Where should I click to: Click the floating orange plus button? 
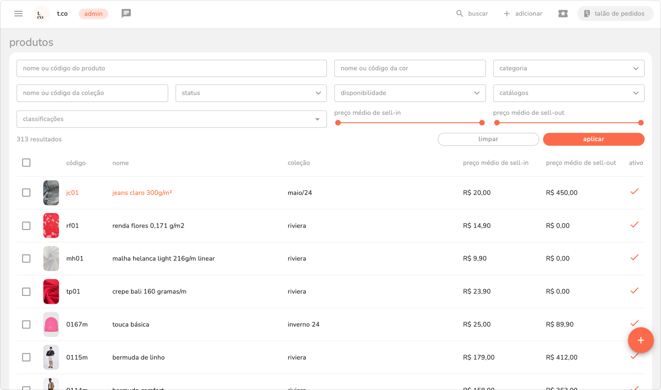(641, 340)
